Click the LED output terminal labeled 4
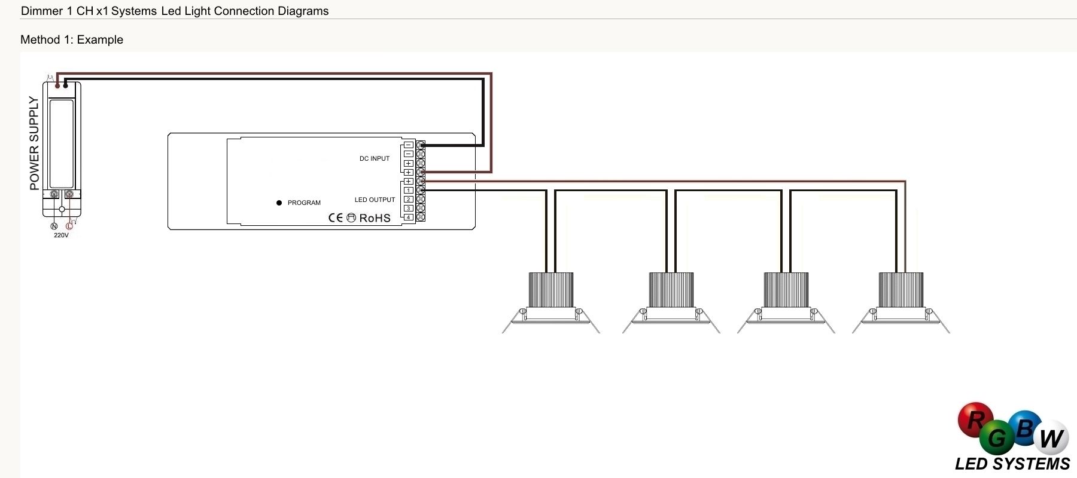Viewport: 1077px width, 478px height. [409, 217]
